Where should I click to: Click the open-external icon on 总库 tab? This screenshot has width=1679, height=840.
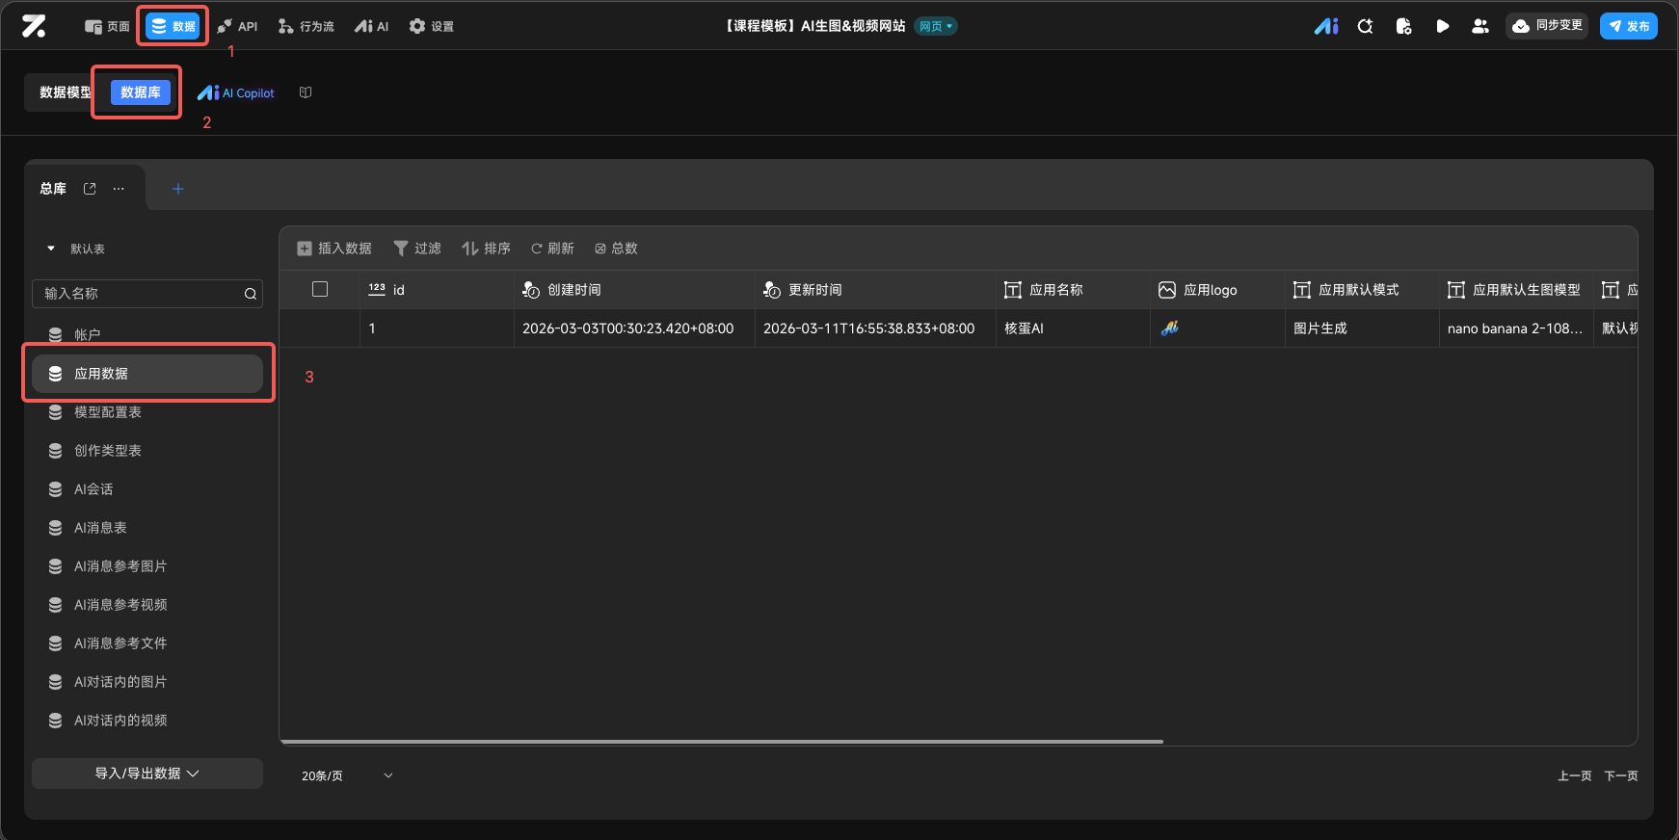pos(90,189)
